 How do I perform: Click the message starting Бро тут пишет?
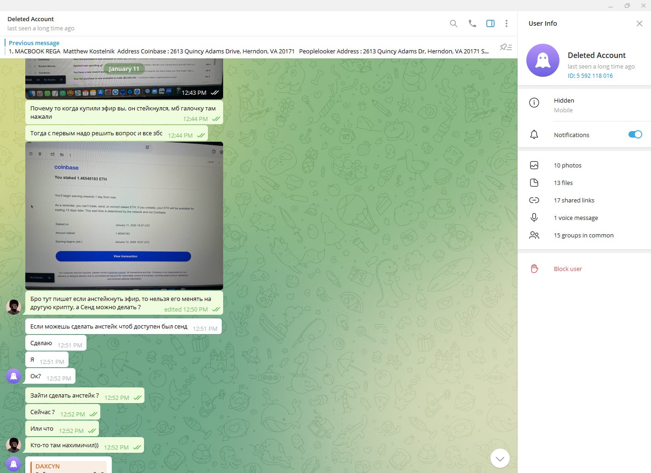(124, 303)
